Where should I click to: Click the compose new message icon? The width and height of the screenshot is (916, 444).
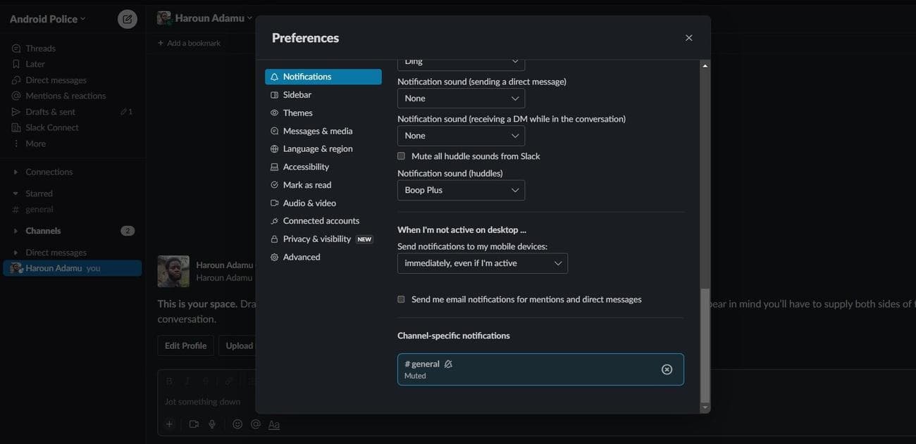127,19
